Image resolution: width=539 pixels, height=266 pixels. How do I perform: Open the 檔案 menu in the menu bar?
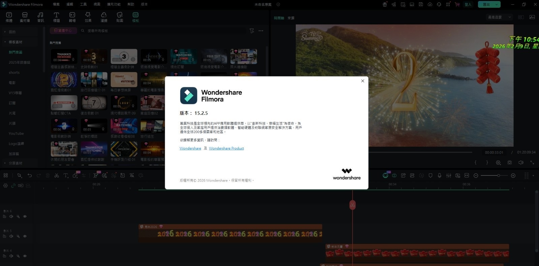(56, 4)
